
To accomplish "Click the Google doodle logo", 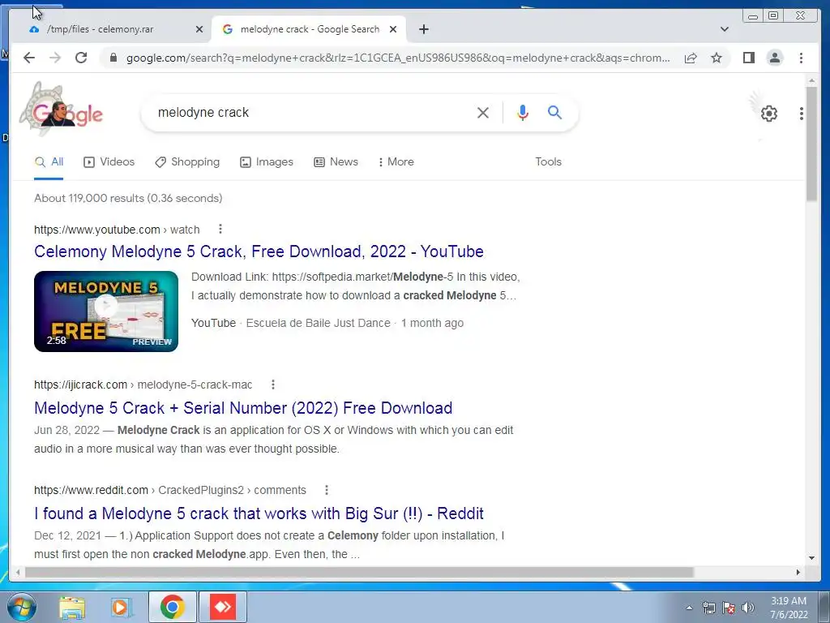I will pos(62,110).
